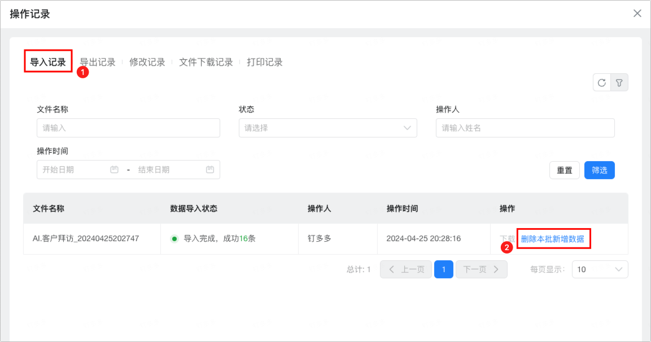The height and width of the screenshot is (342, 651).
Task: Open the 文件下载记录 tab
Action: point(206,62)
